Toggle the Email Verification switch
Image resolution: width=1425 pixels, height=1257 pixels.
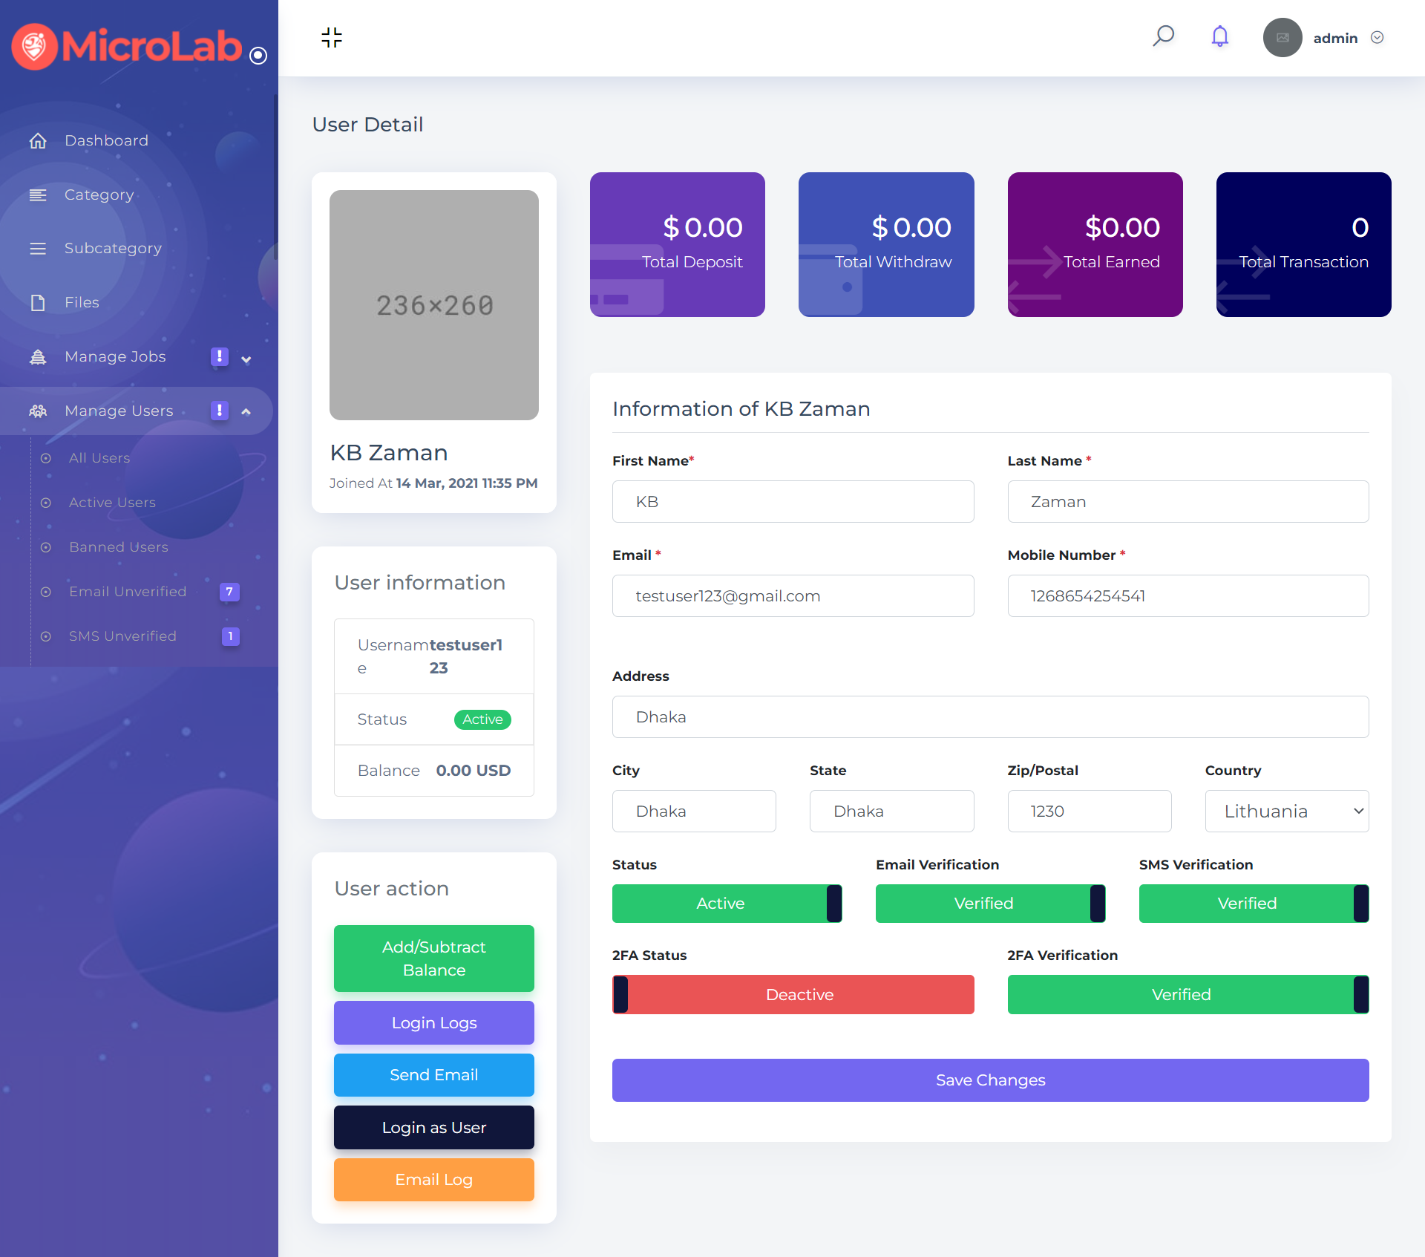[x=990, y=904]
